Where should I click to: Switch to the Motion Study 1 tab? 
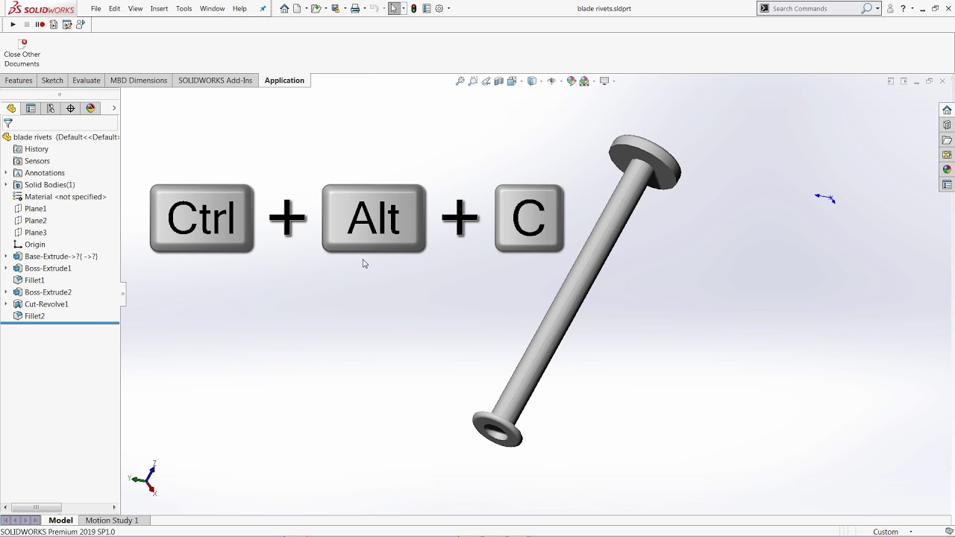coord(112,520)
